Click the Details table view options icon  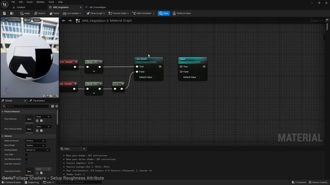tap(53, 106)
